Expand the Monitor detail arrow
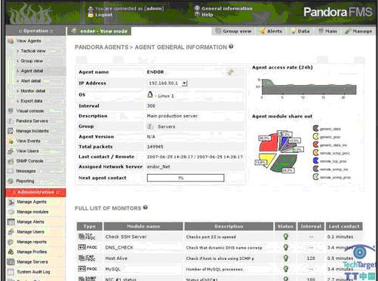The width and height of the screenshot is (378, 281). [17, 91]
